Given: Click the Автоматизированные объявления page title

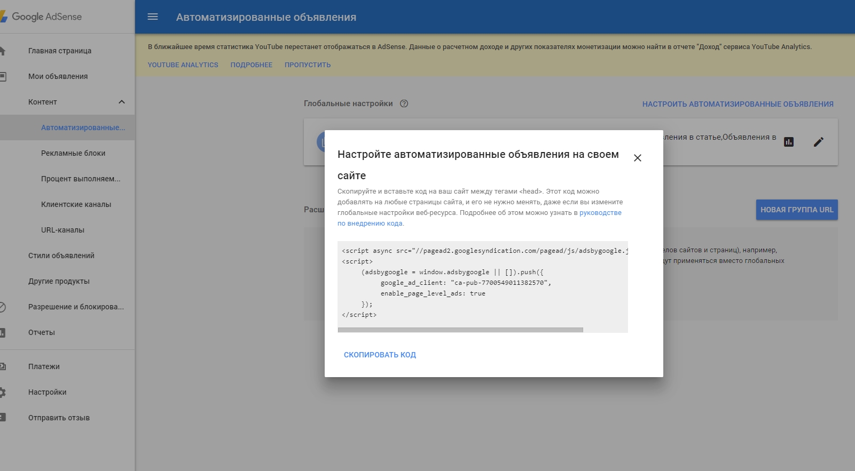Looking at the screenshot, I should pyautogui.click(x=266, y=17).
